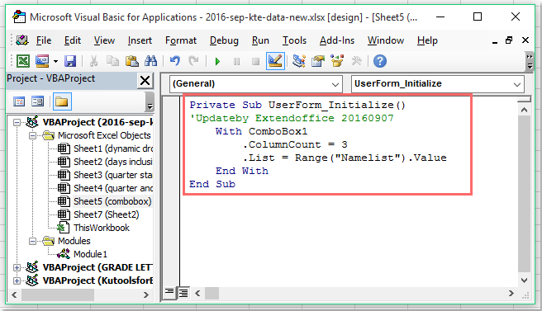
Task: Click the Undo arrow icon
Action: 175,61
